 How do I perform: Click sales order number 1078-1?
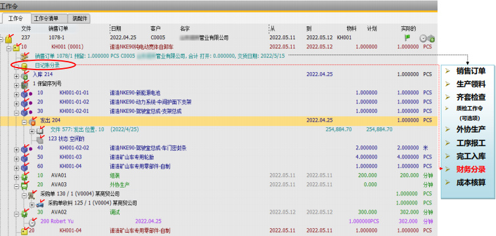tap(56, 38)
